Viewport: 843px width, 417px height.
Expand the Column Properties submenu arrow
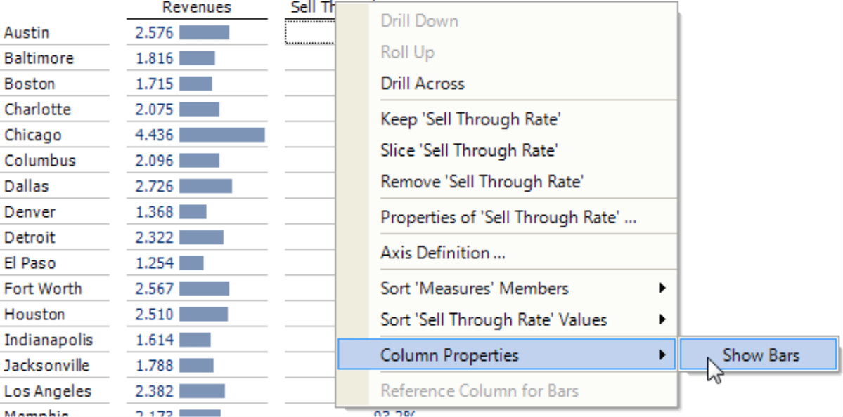click(x=662, y=355)
